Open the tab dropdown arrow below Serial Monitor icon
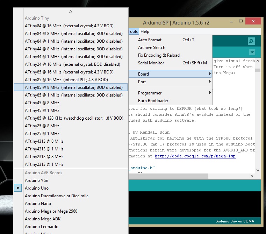Image resolution: width=266 pixels, height=234 pixels. [252, 52]
